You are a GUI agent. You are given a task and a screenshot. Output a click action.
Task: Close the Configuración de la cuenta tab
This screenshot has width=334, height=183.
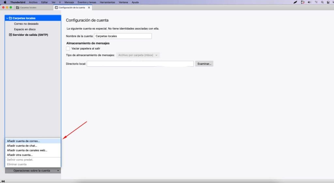click(89, 7)
